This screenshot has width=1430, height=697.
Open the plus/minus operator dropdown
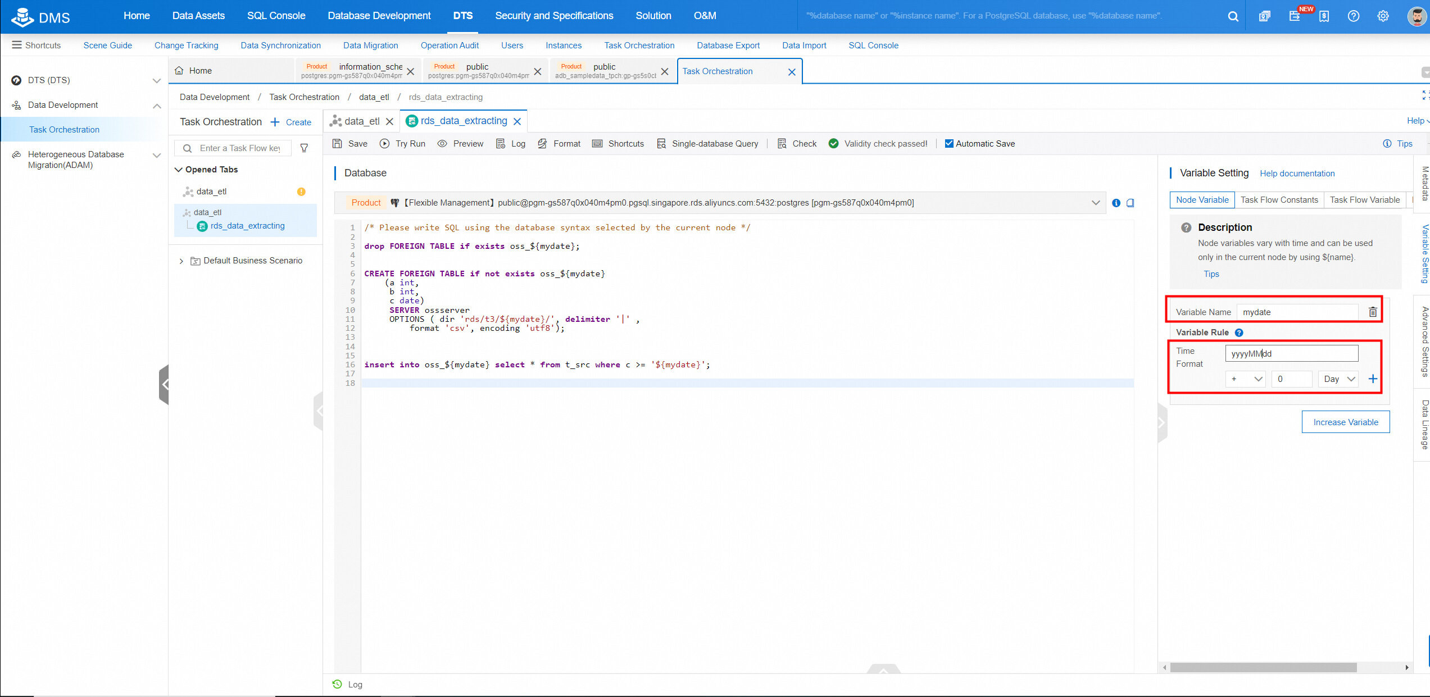(x=1245, y=379)
